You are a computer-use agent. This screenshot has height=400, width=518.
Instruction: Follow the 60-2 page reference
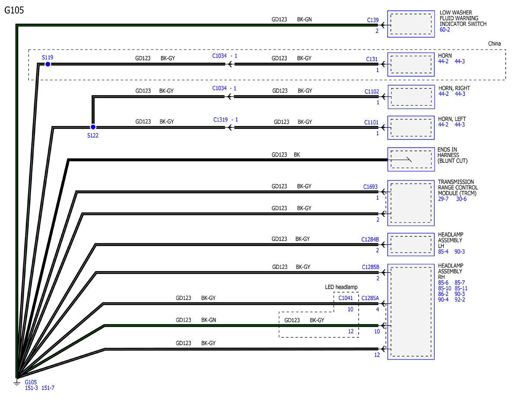445,30
